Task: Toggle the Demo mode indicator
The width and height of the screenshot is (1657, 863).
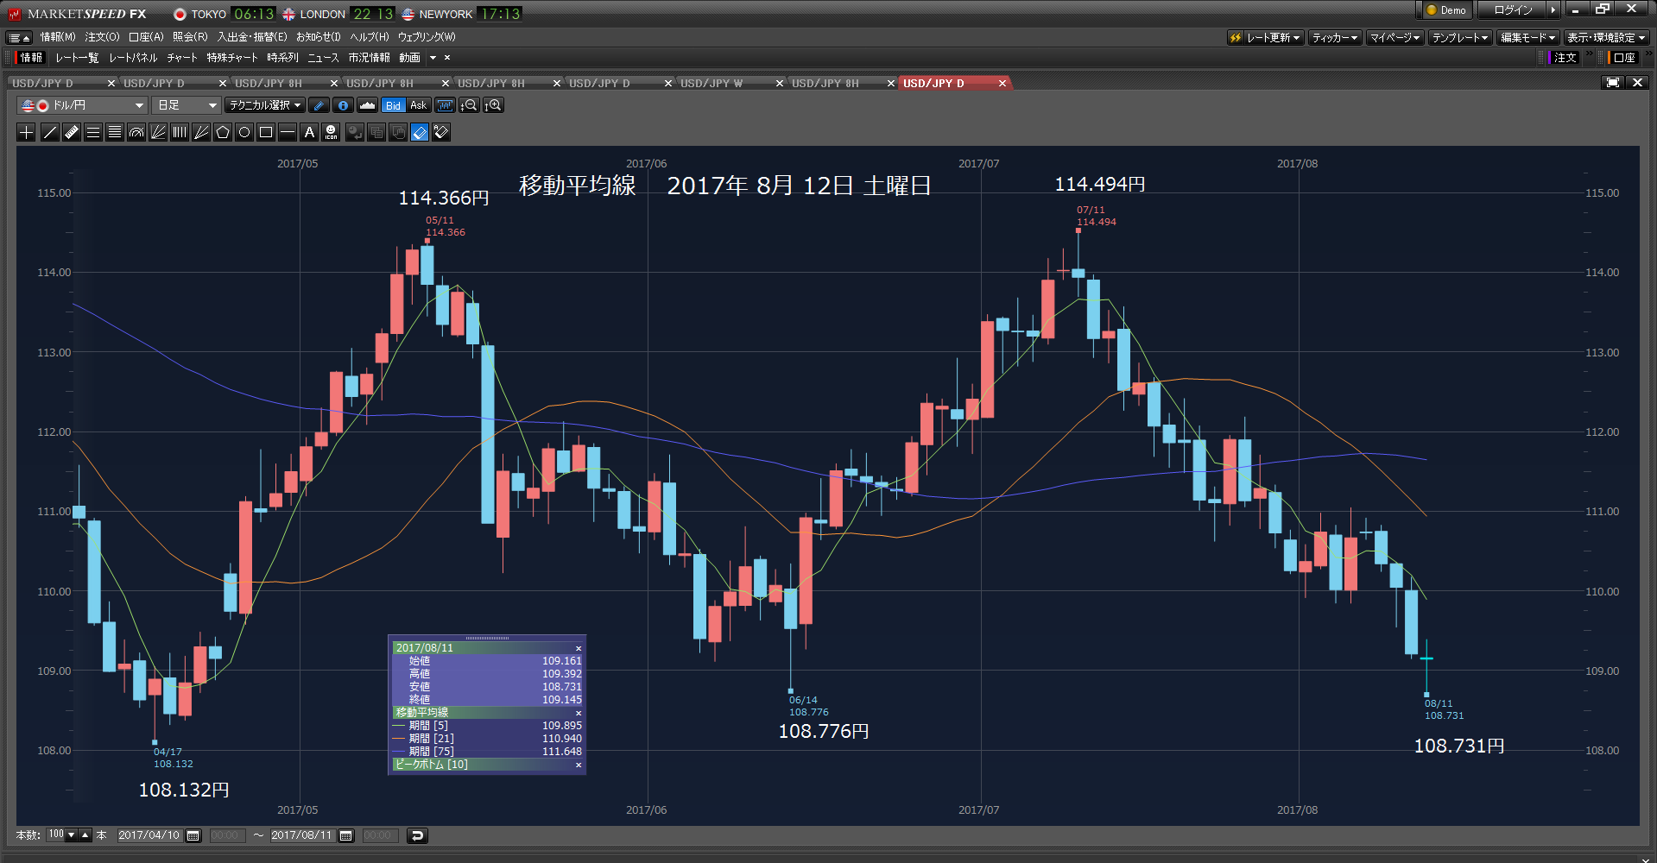Action: pyautogui.click(x=1446, y=10)
